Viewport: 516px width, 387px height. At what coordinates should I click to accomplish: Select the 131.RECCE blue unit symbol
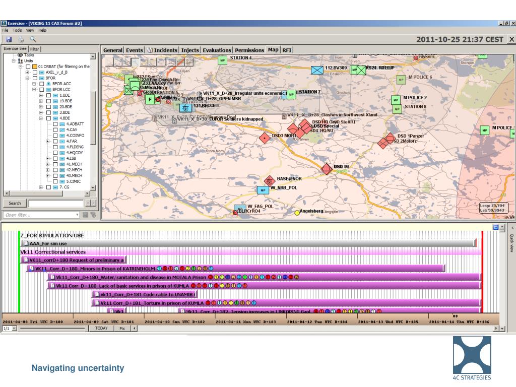pos(185,108)
